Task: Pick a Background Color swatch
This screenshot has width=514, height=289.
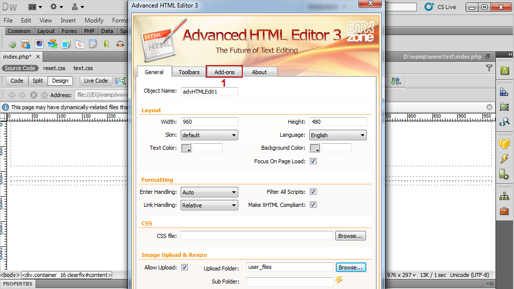Action: pyautogui.click(x=314, y=148)
